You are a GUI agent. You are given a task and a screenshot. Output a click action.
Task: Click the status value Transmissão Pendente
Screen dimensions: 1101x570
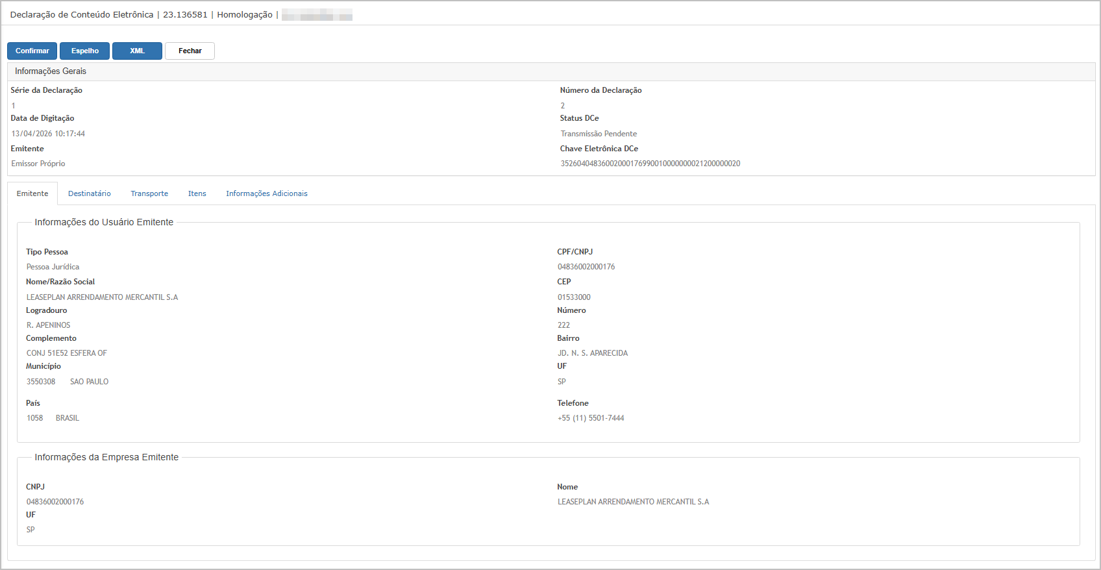pyautogui.click(x=599, y=134)
